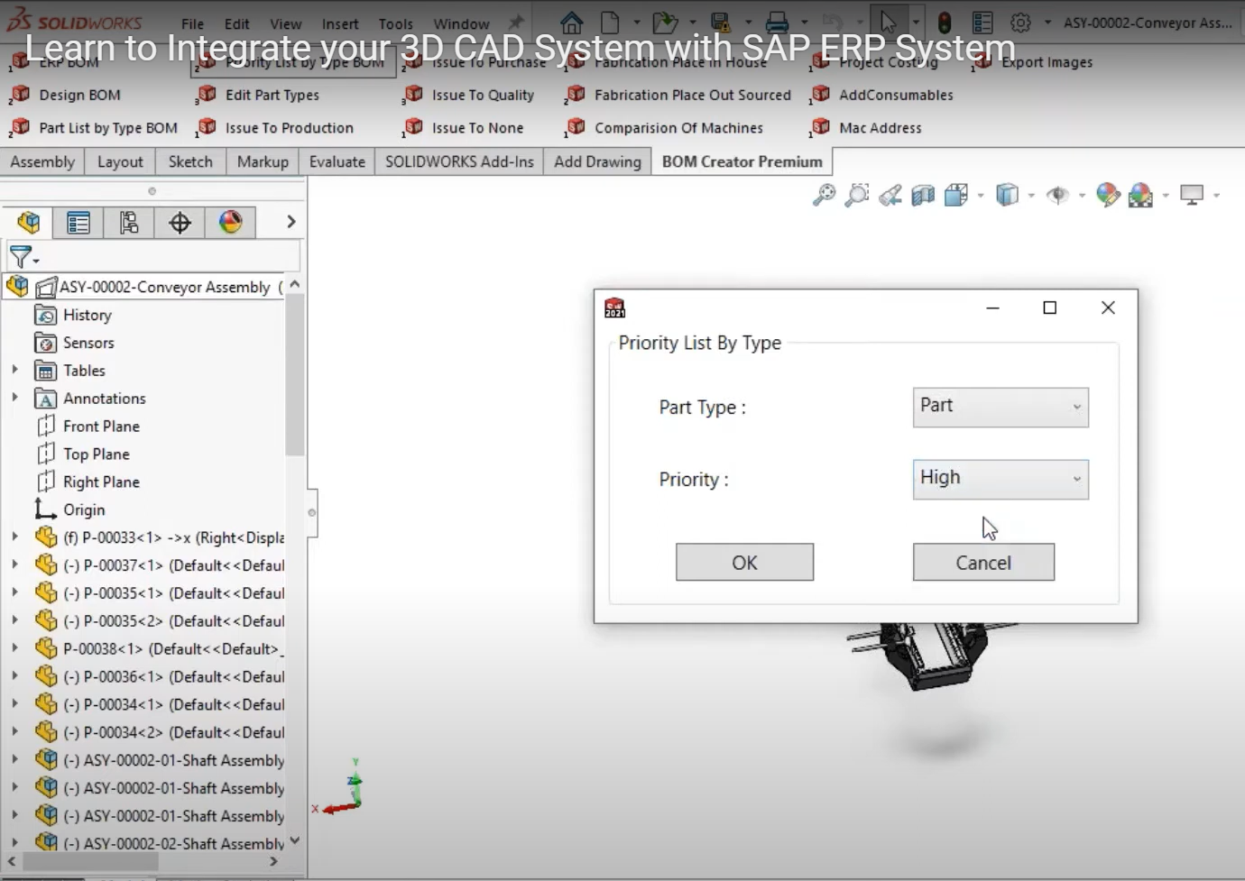
Task: Expand the Annotations tree node
Action: coord(14,398)
